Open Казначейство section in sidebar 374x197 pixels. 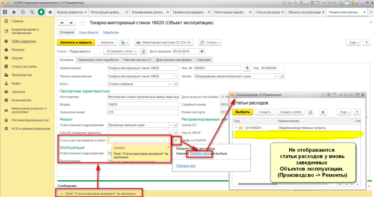tap(21, 100)
